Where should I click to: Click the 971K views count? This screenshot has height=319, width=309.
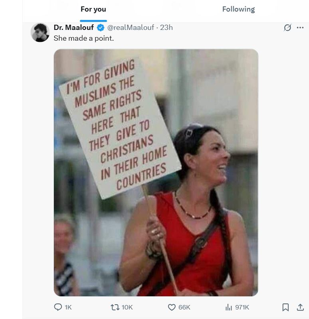[242, 307]
